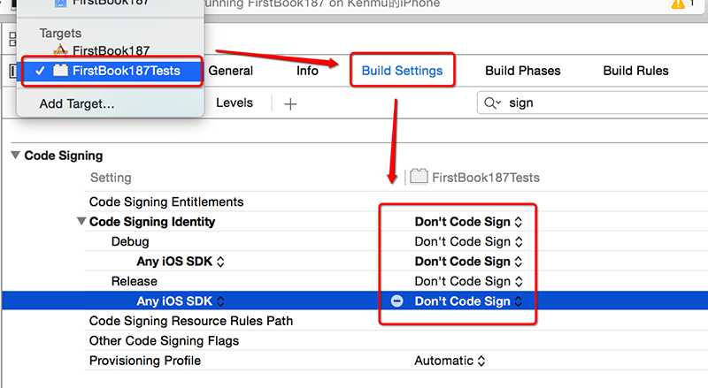Click the Levels filter button

[235, 103]
